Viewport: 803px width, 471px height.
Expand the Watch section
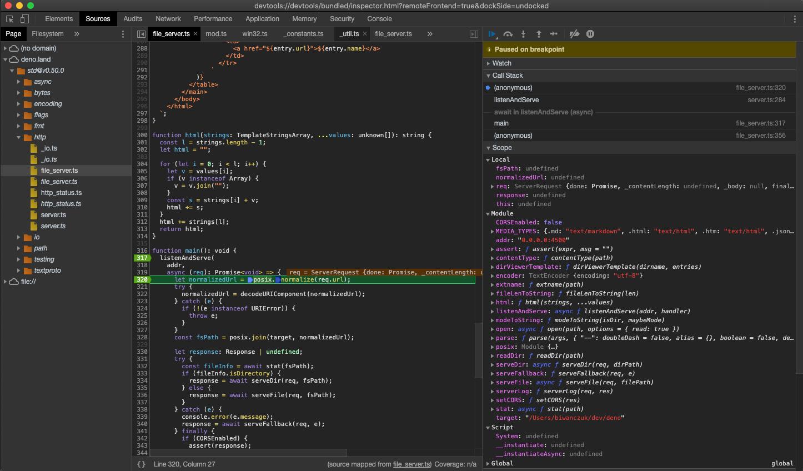click(501, 63)
